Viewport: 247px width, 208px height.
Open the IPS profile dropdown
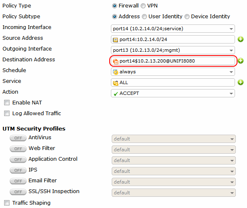[x=174, y=171]
